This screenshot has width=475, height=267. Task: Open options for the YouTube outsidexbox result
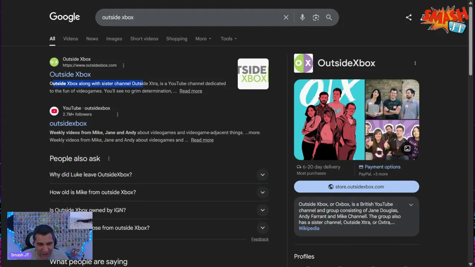[118, 115]
